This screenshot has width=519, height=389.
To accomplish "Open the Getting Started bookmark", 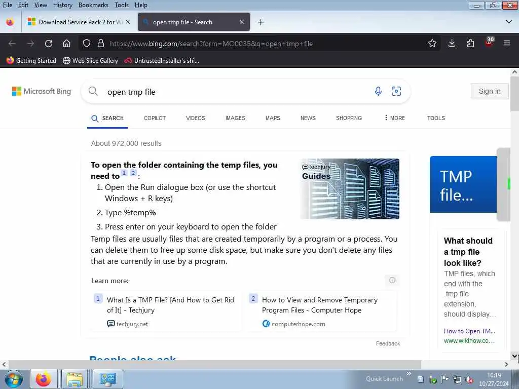I will [x=31, y=61].
